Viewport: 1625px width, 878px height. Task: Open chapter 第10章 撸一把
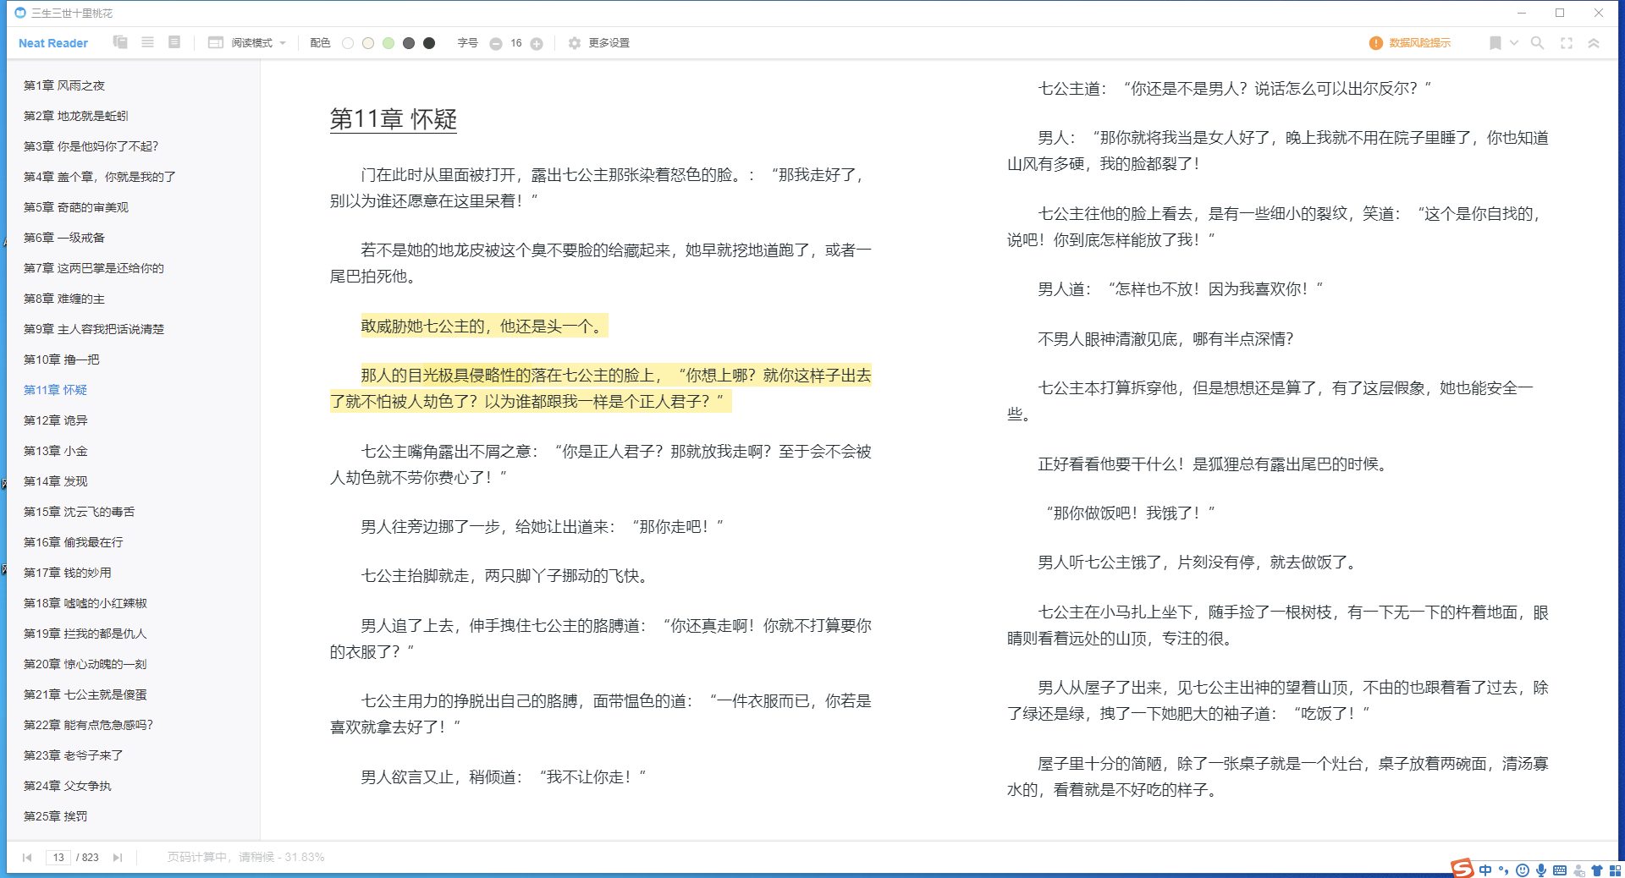[x=62, y=359]
